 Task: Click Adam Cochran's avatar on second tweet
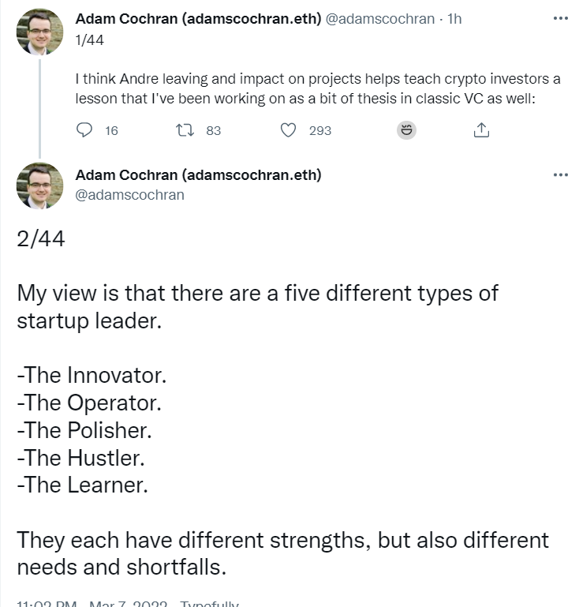(x=39, y=185)
